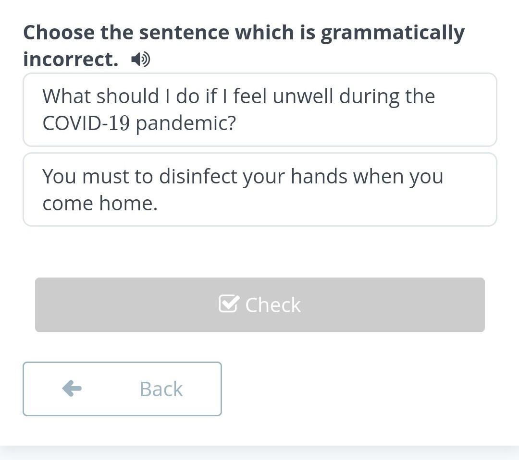Click the 'Back' text label
The height and width of the screenshot is (460, 519).
pos(161,389)
